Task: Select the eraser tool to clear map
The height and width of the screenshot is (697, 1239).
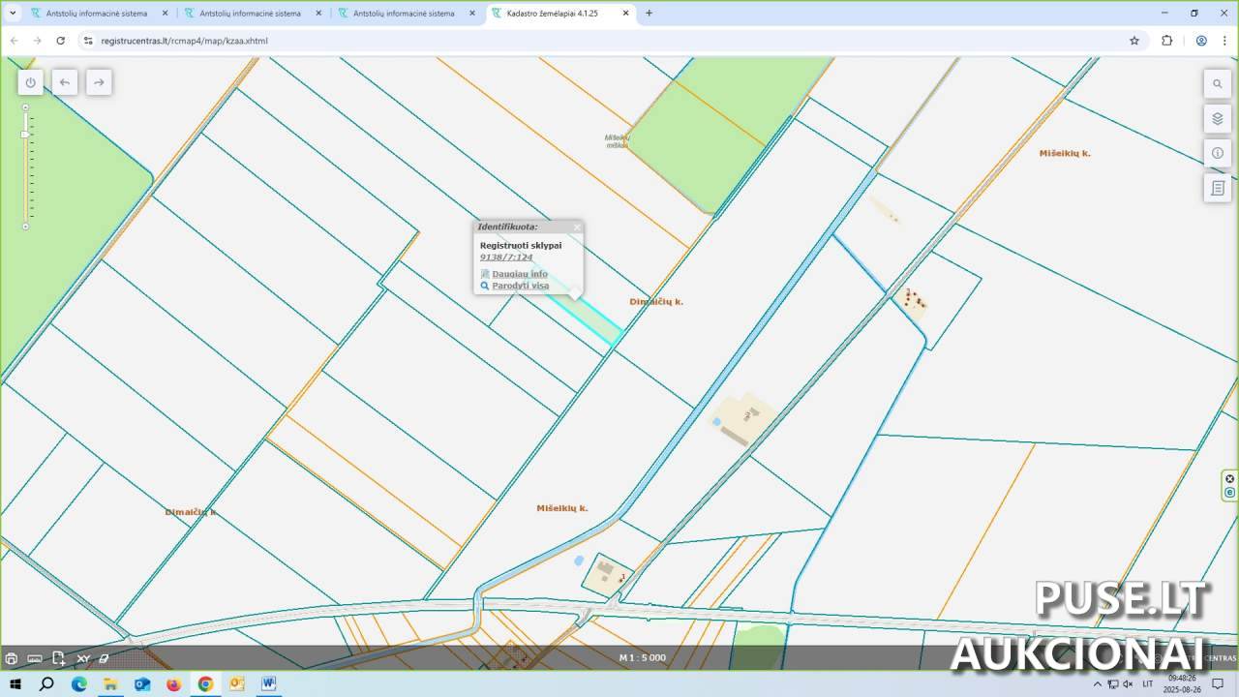Action: (x=105, y=658)
